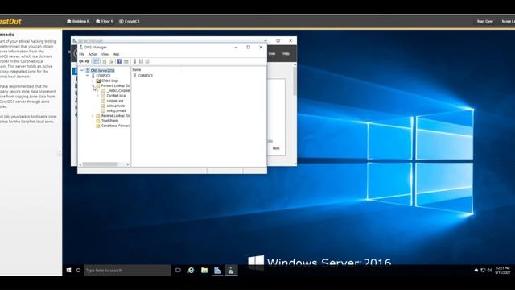The width and height of the screenshot is (515, 290).
Task: Collapse the DNS Server2016 root node
Action: click(82, 71)
